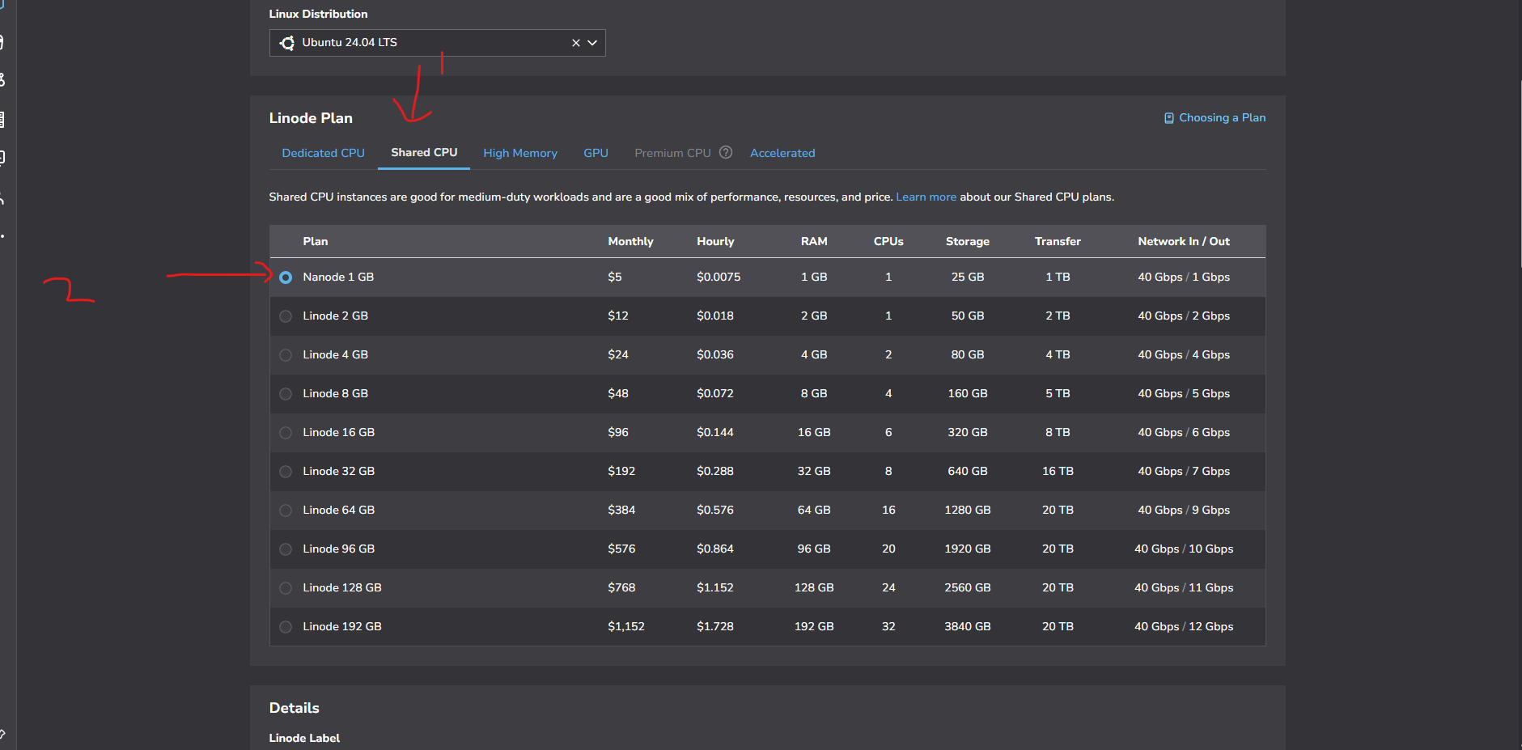Click the $0.036 hourly price
This screenshot has height=750, width=1522.
[715, 354]
